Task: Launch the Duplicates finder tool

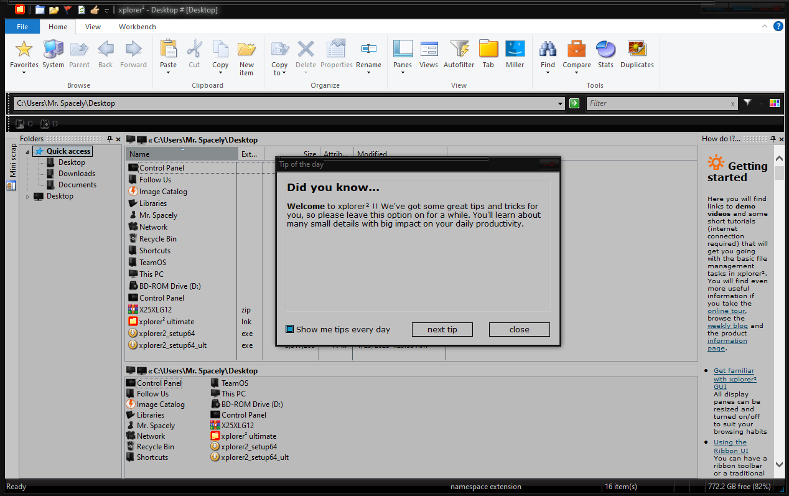Action: coord(637,55)
